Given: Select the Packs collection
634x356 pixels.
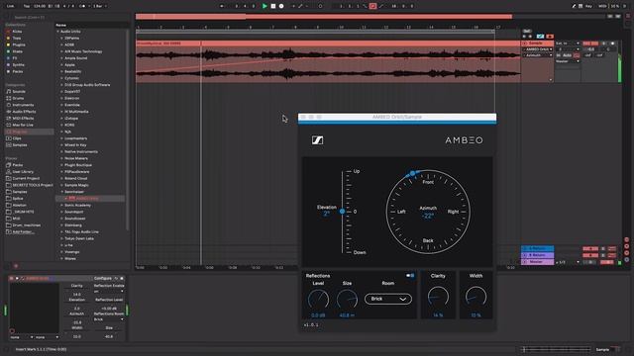Looking at the screenshot, I should [x=18, y=71].
